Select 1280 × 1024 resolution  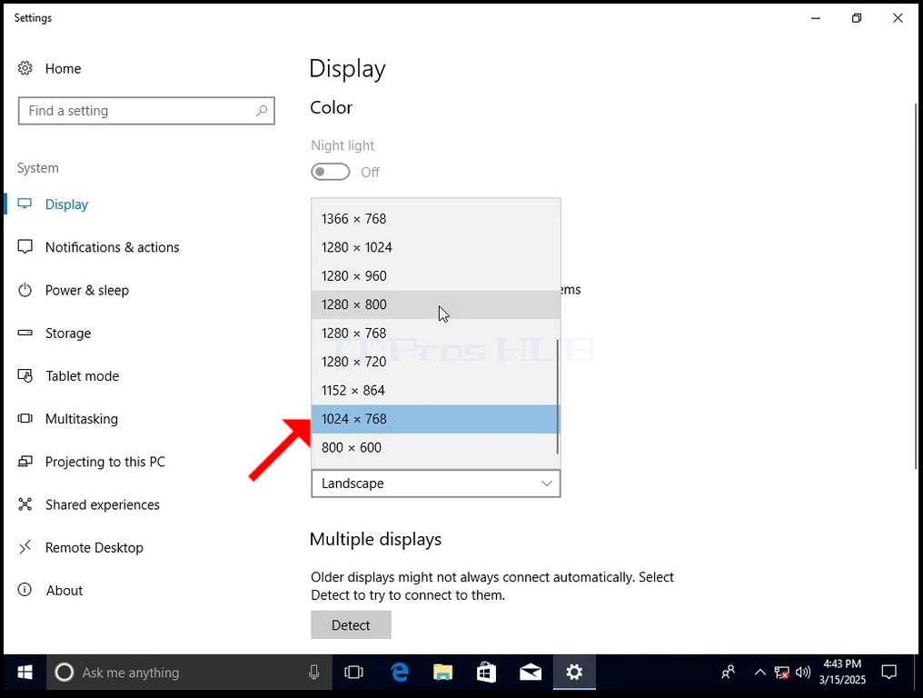[x=434, y=247]
